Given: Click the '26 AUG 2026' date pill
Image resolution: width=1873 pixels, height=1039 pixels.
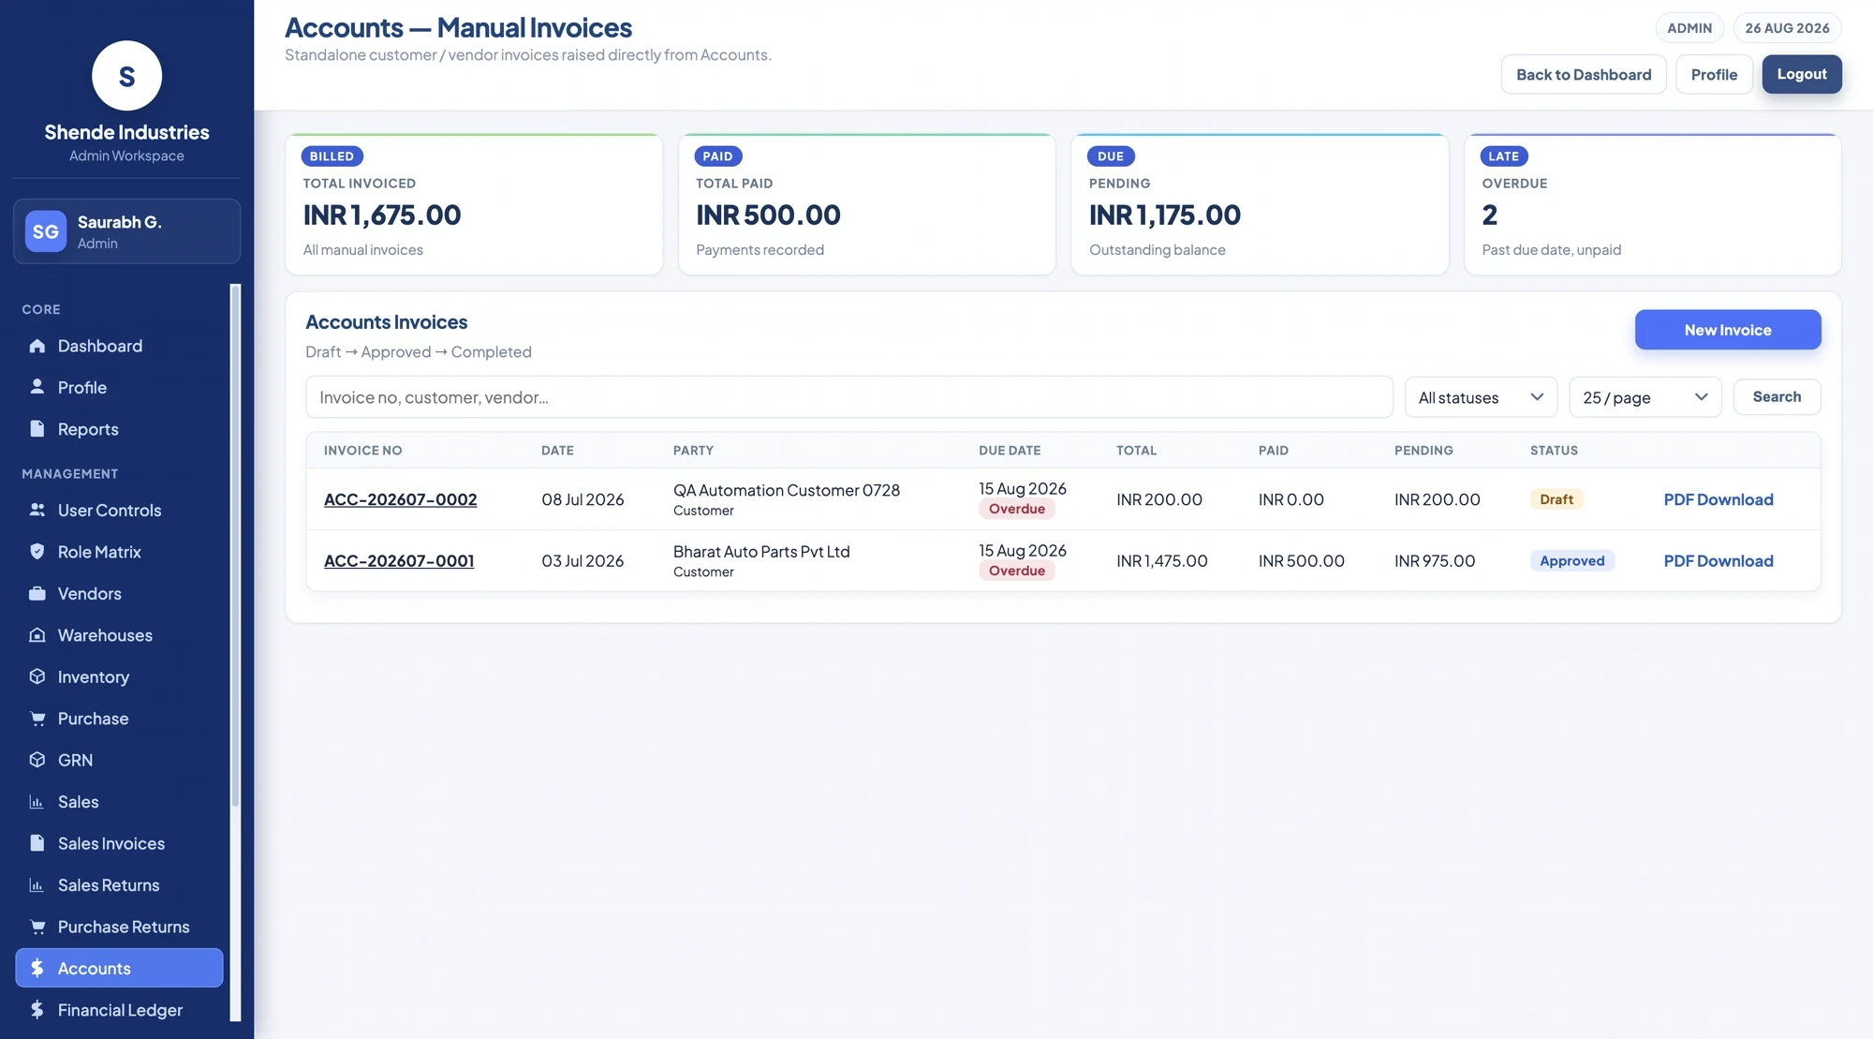Looking at the screenshot, I should tap(1787, 28).
